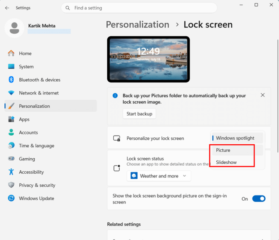The image size is (279, 240).
Task: Click the search magnifier icon
Action: [68, 8]
